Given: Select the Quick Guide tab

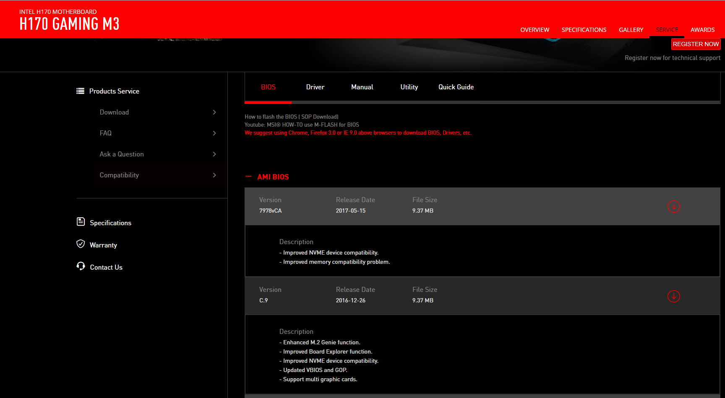Looking at the screenshot, I should [456, 87].
